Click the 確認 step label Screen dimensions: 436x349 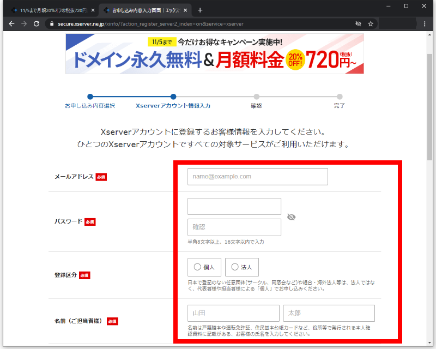tap(256, 106)
